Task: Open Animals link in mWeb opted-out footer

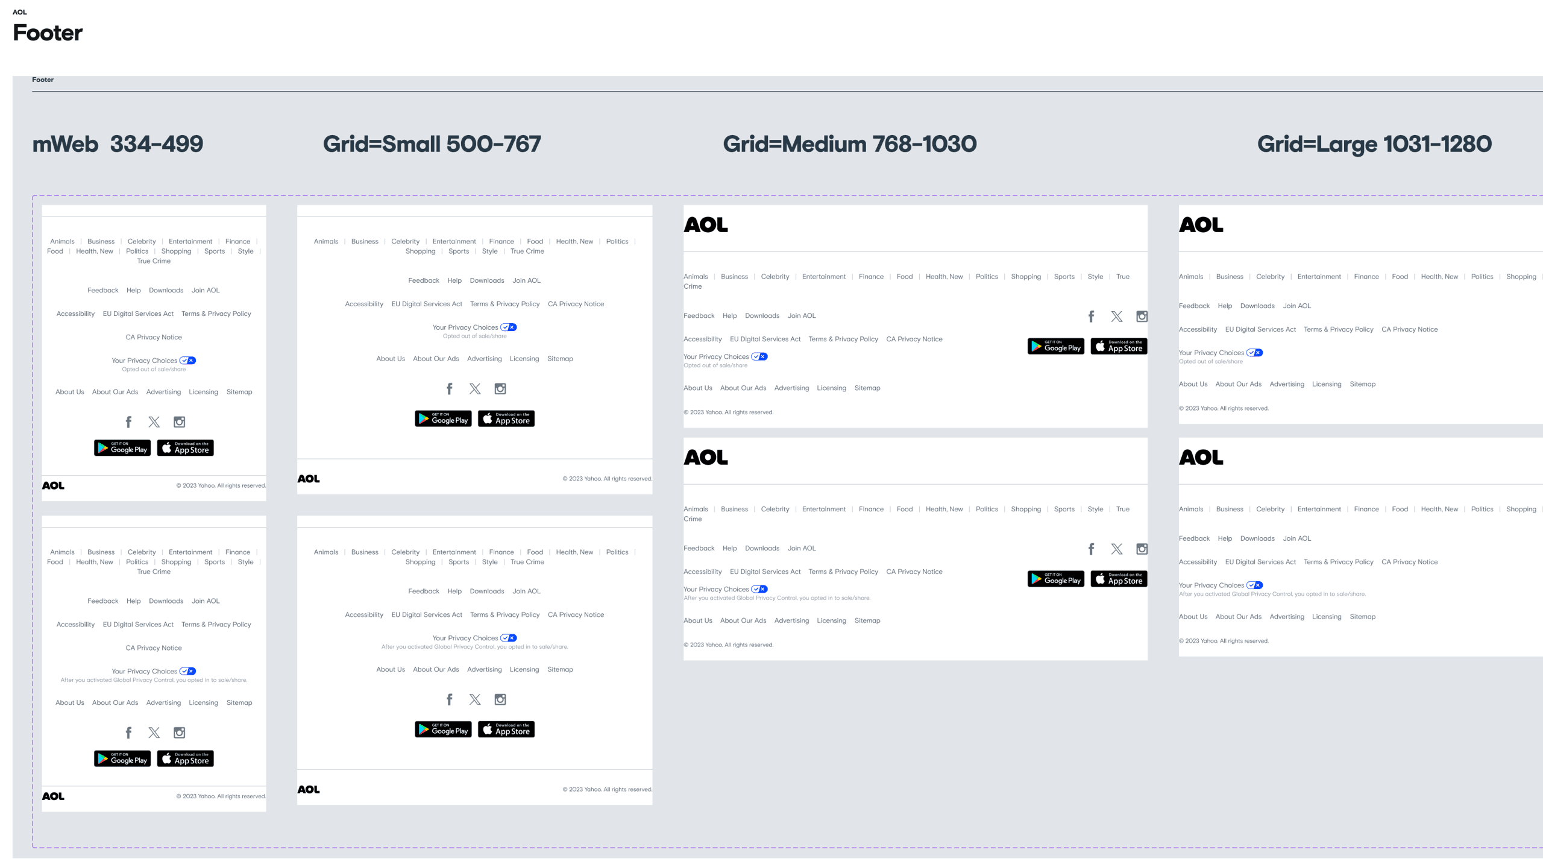Action: (x=62, y=242)
